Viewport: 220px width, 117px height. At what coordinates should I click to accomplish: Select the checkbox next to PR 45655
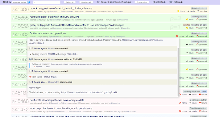14,19
